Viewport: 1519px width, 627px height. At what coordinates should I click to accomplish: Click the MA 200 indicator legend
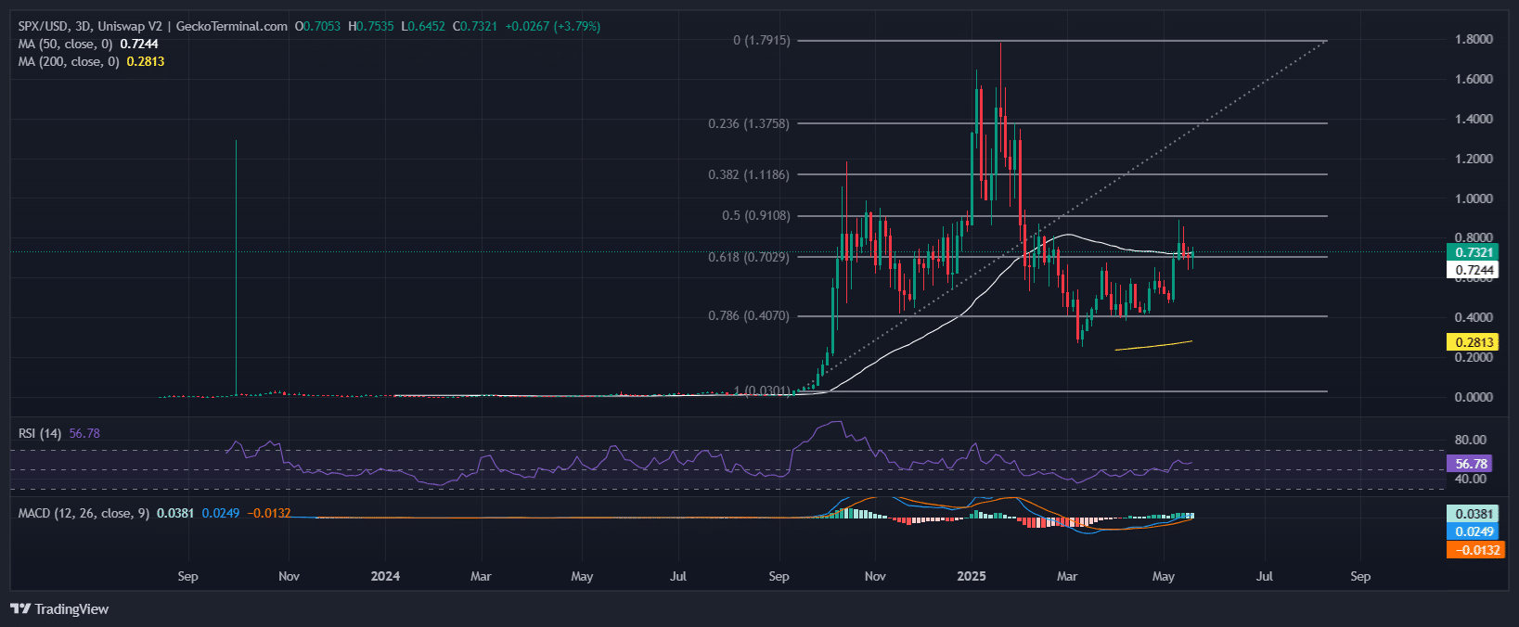69,61
